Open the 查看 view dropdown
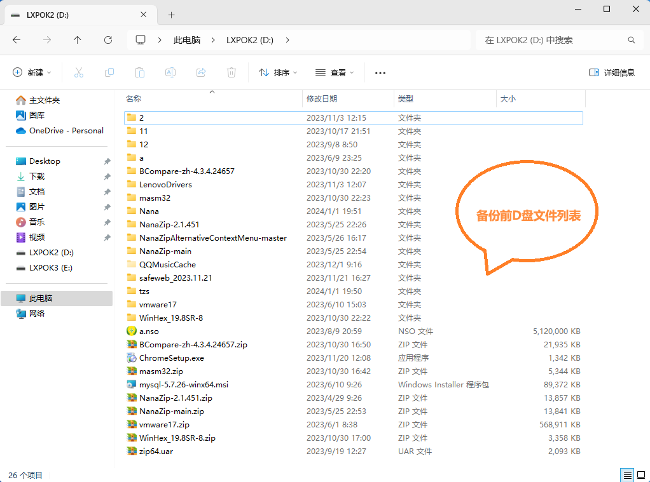 coord(335,72)
